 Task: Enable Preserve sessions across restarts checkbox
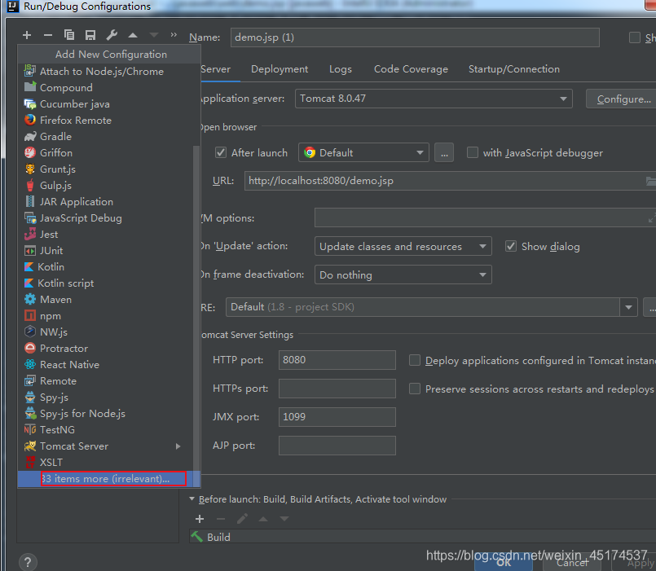tap(415, 389)
